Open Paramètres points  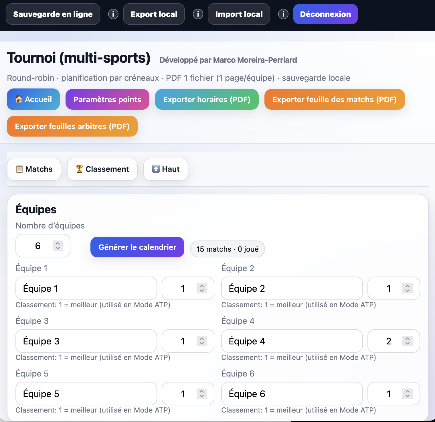pos(107,99)
